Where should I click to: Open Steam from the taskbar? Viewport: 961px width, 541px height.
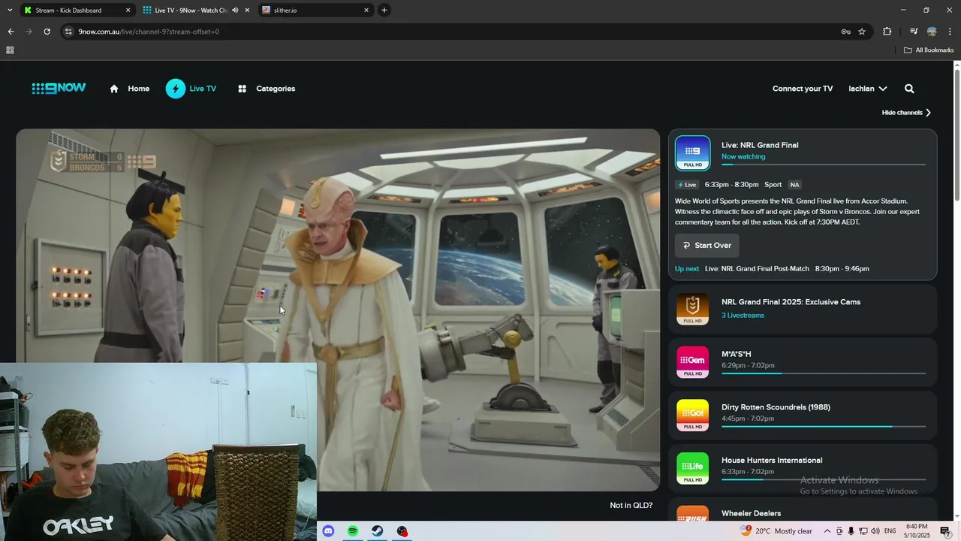click(378, 531)
